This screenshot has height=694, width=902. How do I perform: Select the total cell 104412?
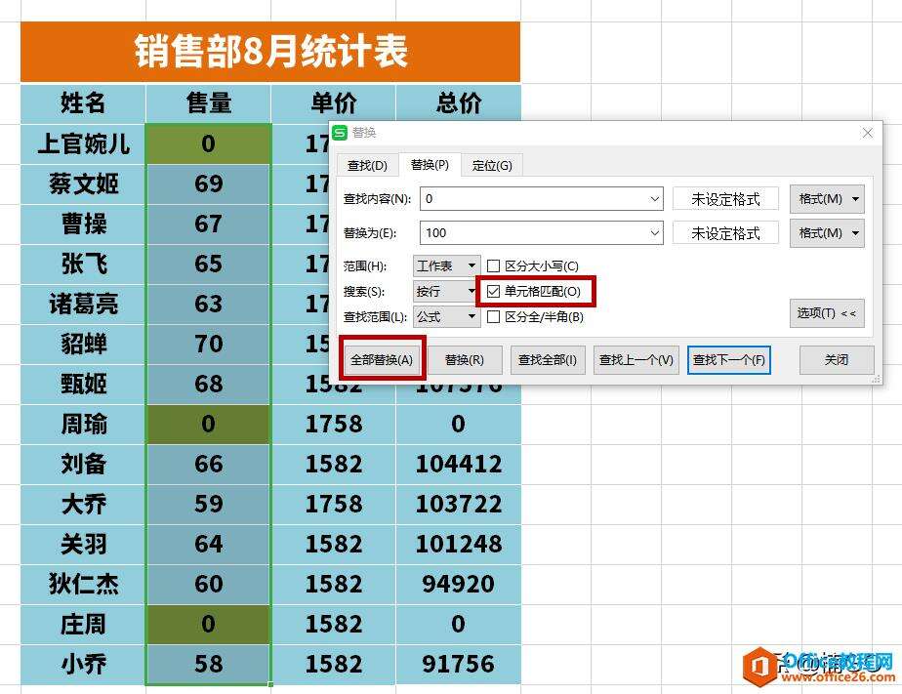tap(459, 464)
